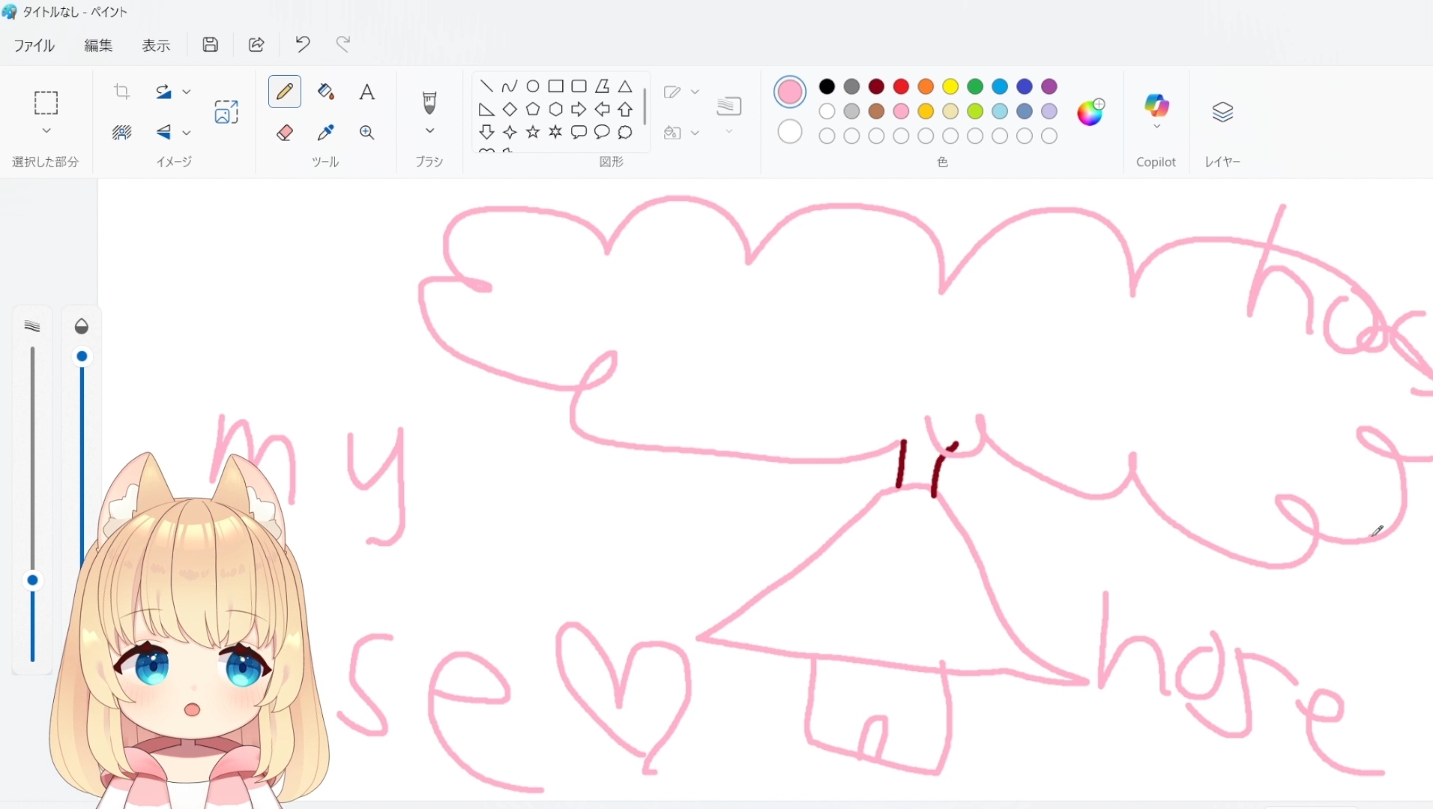This screenshot has width=1433, height=809.
Task: Click the first empty custom color slot
Action: tap(827, 136)
